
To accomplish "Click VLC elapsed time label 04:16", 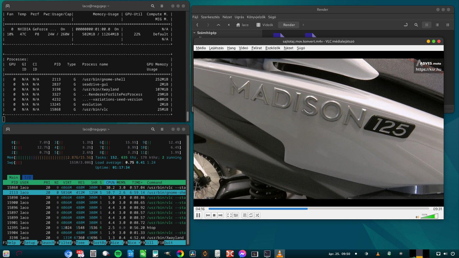I will click(200, 209).
